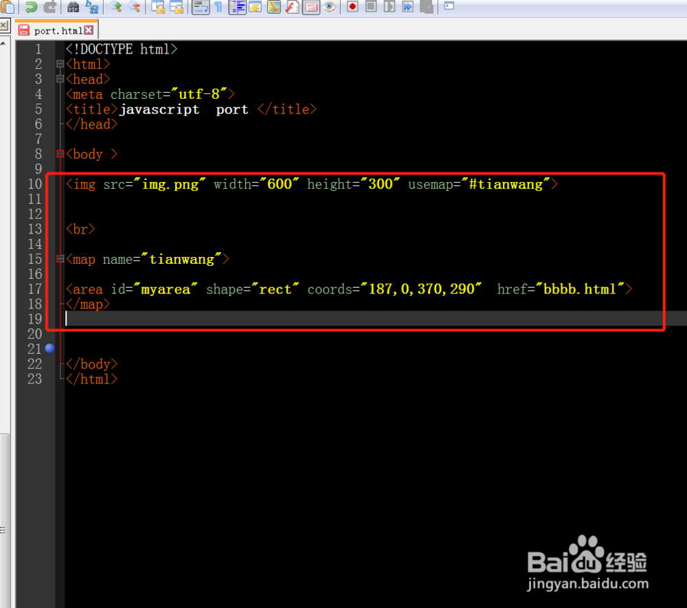The image size is (687, 608).
Task: Close the left side panel
Action: (x=3, y=26)
